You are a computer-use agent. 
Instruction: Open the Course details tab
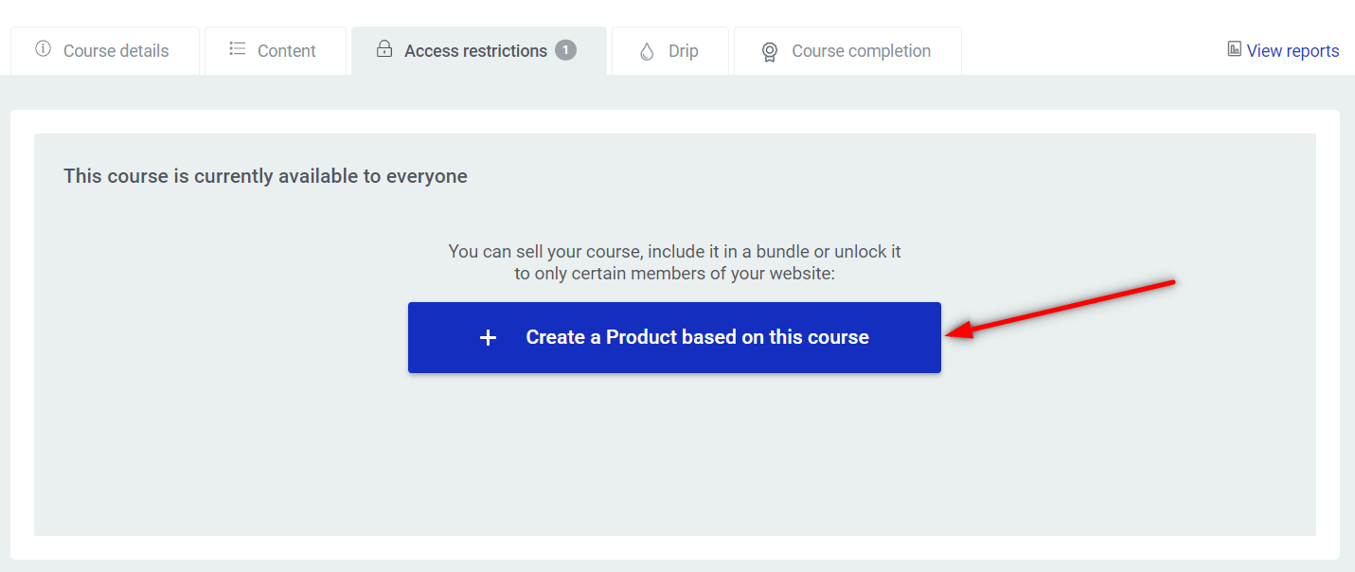(105, 51)
